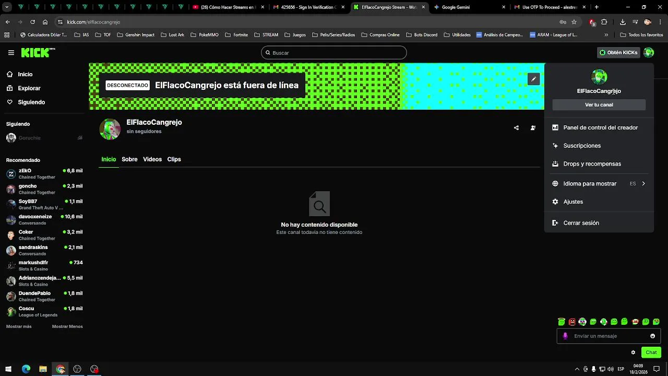668x376 pixels.
Task: Expand Idioma para mostrar submenu
Action: tap(599, 184)
